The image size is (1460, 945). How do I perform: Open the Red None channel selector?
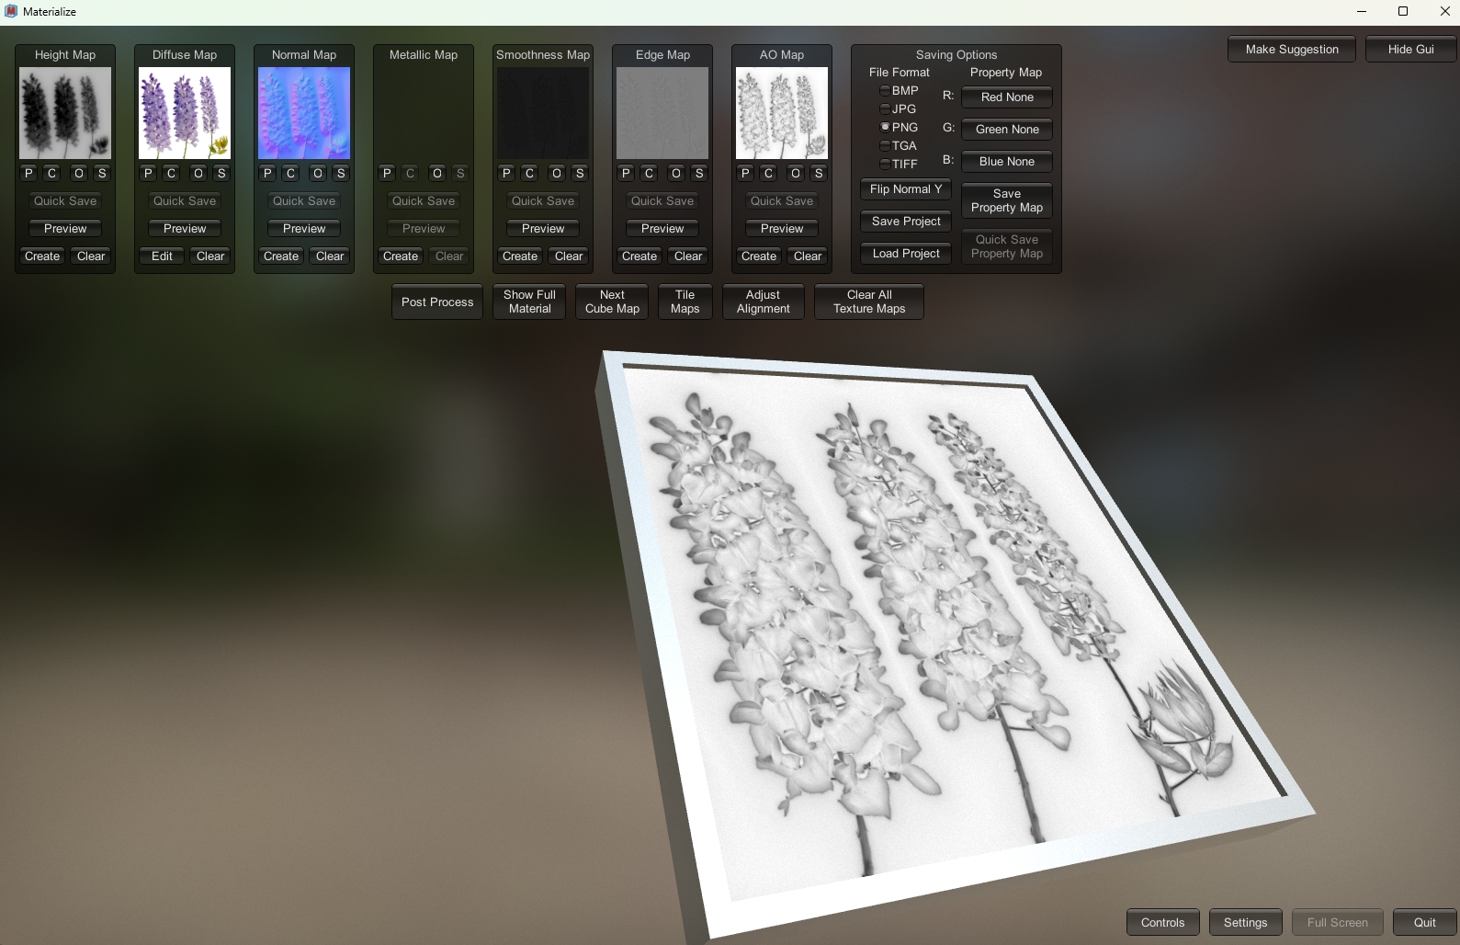coord(1006,97)
